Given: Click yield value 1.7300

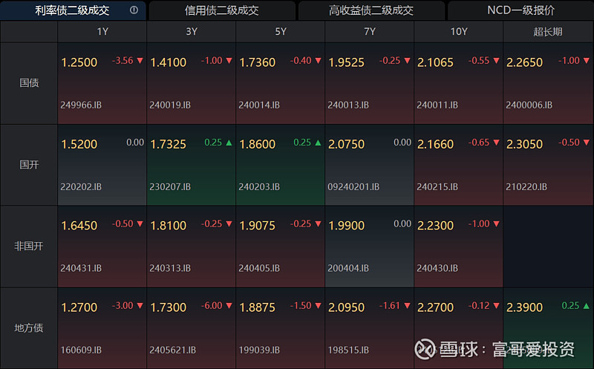Looking at the screenshot, I should [169, 307].
